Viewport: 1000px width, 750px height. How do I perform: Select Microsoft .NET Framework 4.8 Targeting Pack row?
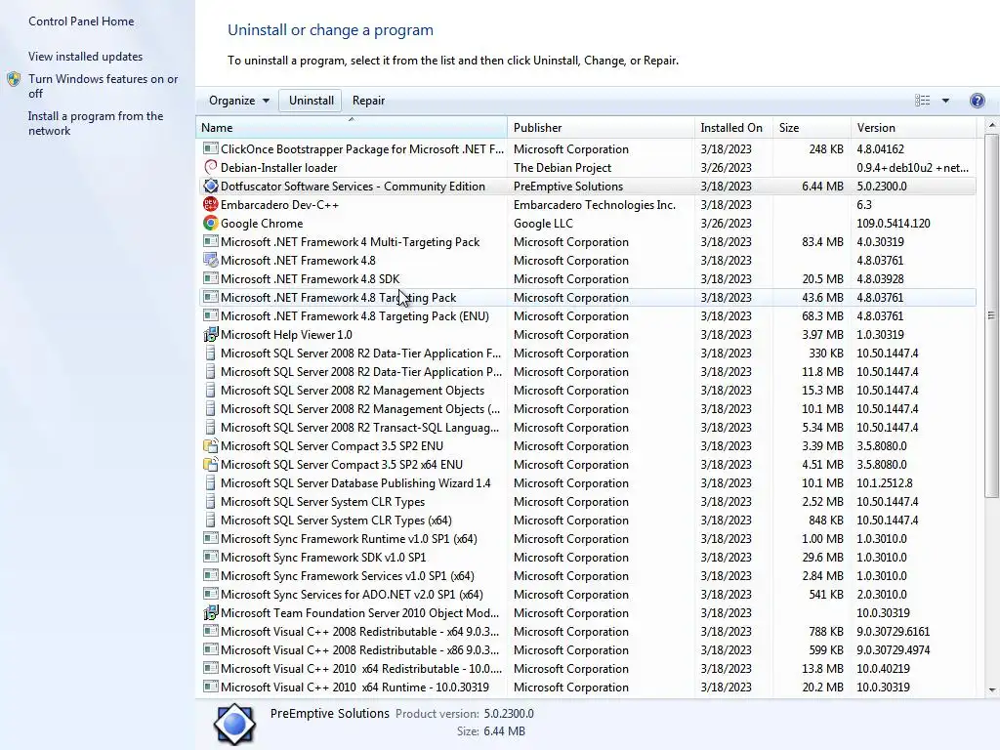[587, 297]
